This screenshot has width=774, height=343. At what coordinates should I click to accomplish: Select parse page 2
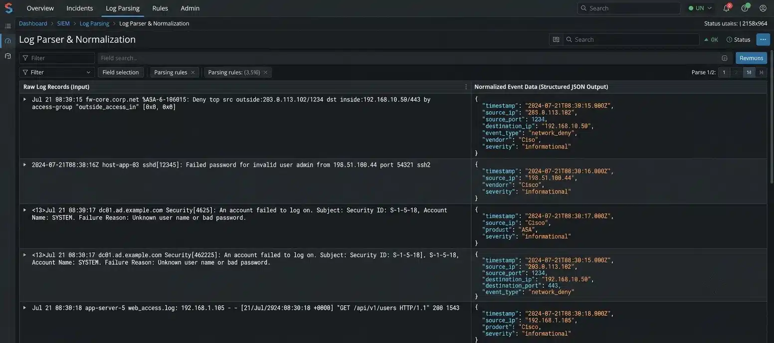(x=736, y=72)
